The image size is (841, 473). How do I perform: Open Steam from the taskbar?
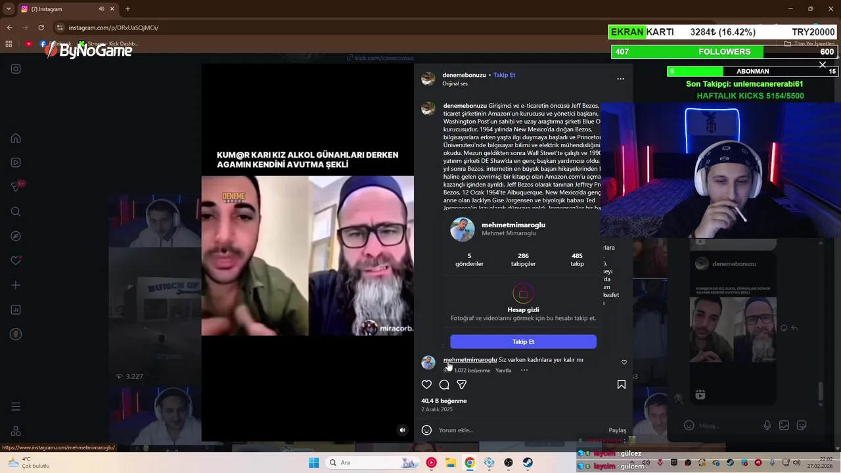point(528,462)
